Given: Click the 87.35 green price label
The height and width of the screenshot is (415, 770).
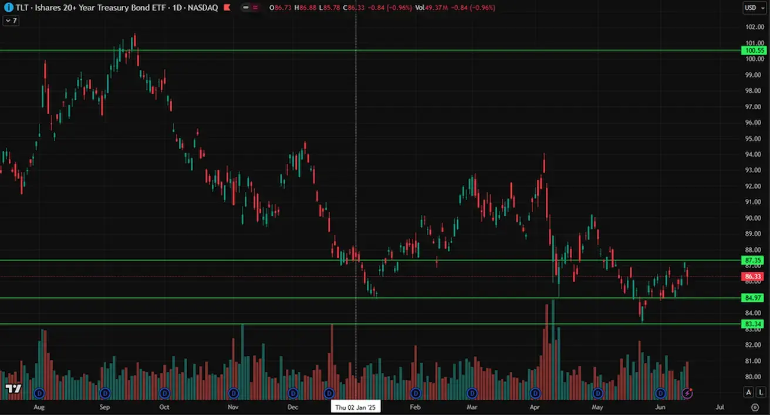Looking at the screenshot, I should (x=753, y=260).
